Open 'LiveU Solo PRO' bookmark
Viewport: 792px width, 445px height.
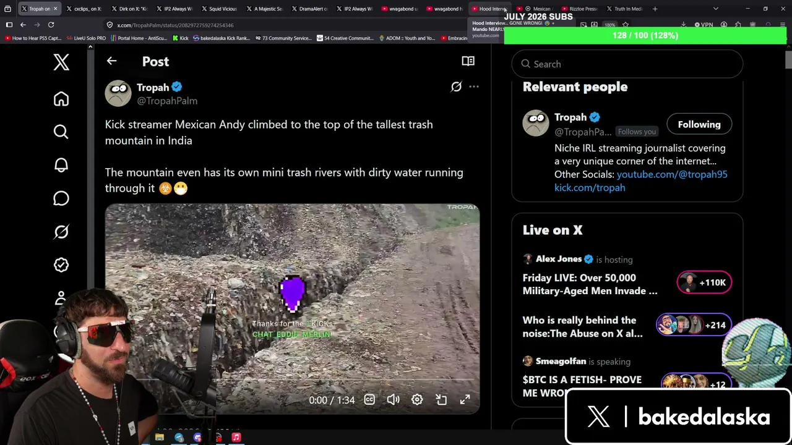point(86,38)
